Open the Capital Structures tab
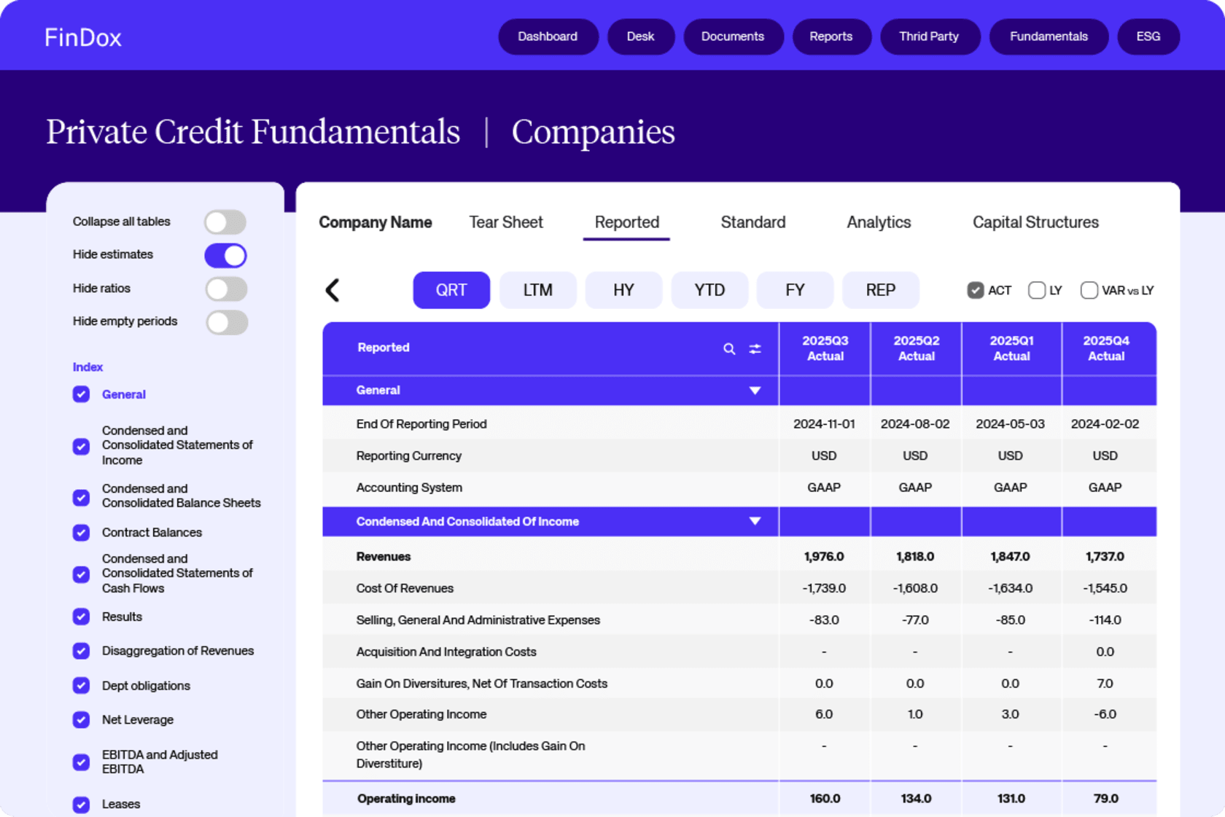Screen dimensions: 1225x817 pyautogui.click(x=1035, y=222)
